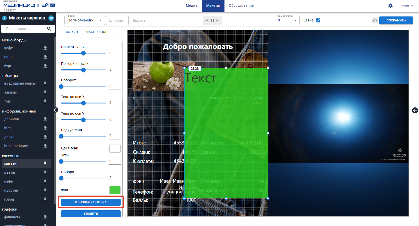The height and width of the screenshot is (226, 419).
Task: Download the html плейлист layout
Action: tap(45, 146)
